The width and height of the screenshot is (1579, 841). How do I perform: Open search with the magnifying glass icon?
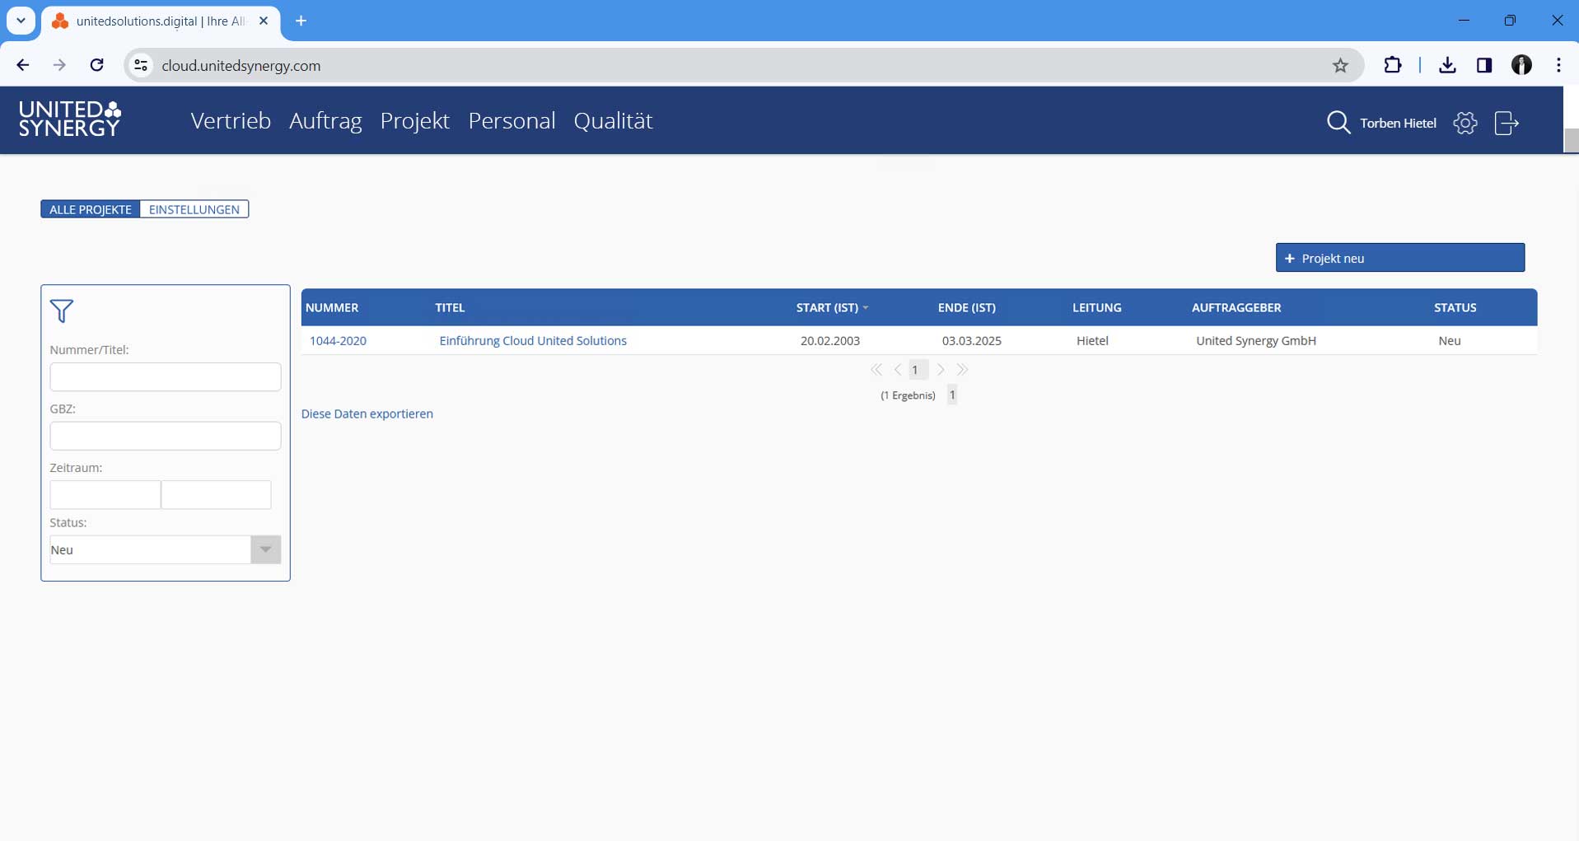[x=1338, y=123]
